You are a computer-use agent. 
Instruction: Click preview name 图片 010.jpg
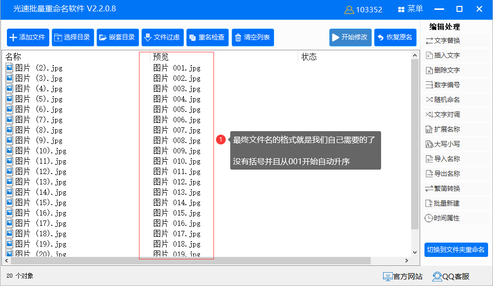click(176, 161)
